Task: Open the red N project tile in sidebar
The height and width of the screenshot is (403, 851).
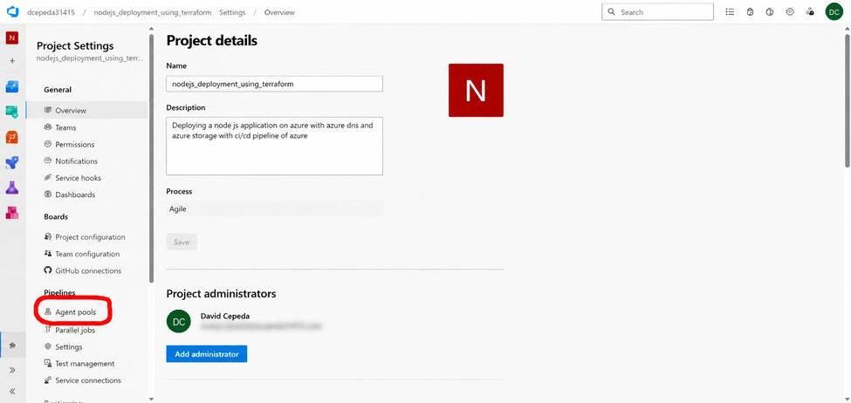Action: point(12,38)
